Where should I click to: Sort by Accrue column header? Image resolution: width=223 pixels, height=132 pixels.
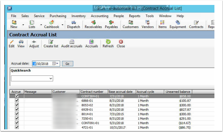(x=16, y=92)
